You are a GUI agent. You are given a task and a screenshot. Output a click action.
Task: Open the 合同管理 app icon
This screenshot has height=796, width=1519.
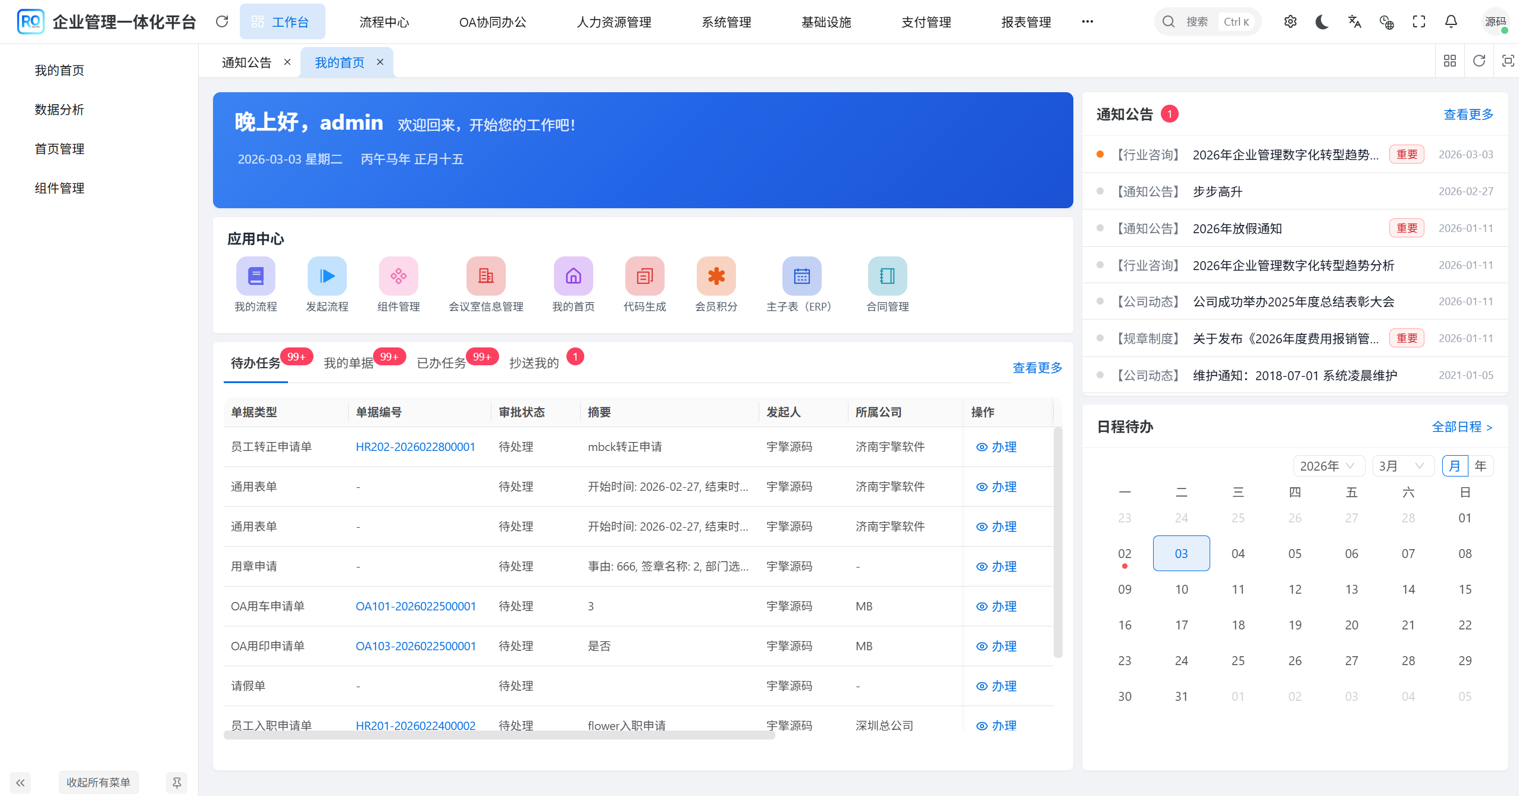click(x=887, y=276)
